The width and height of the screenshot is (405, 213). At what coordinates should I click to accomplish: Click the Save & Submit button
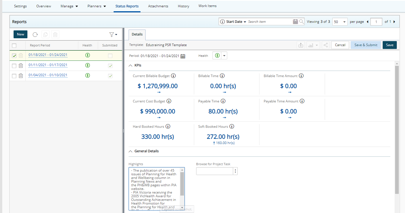[366, 45]
